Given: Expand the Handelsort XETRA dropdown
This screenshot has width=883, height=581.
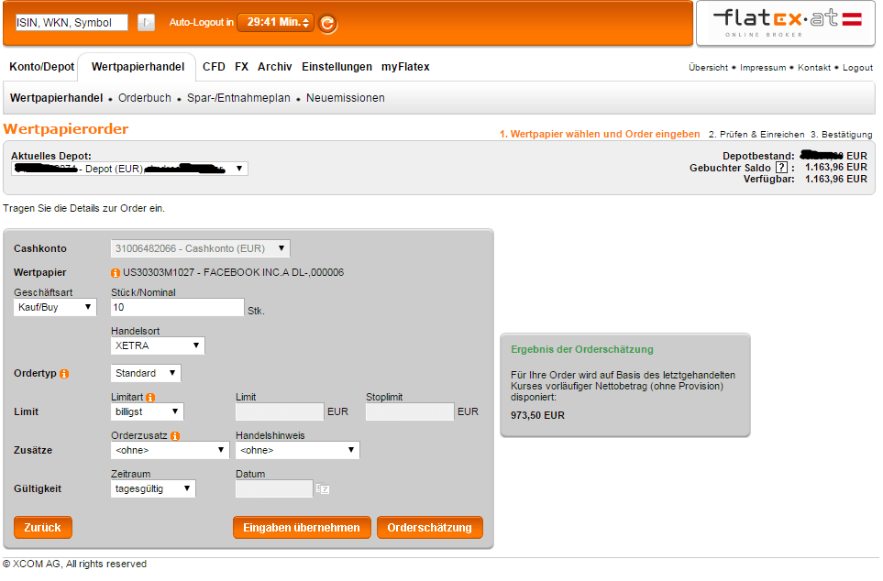Looking at the screenshot, I should click(158, 346).
